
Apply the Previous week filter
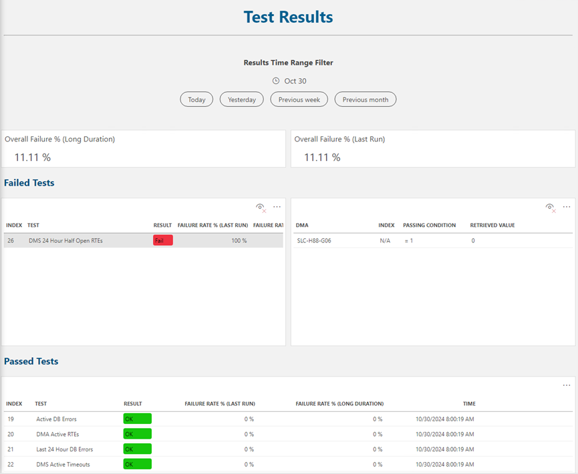pos(299,99)
